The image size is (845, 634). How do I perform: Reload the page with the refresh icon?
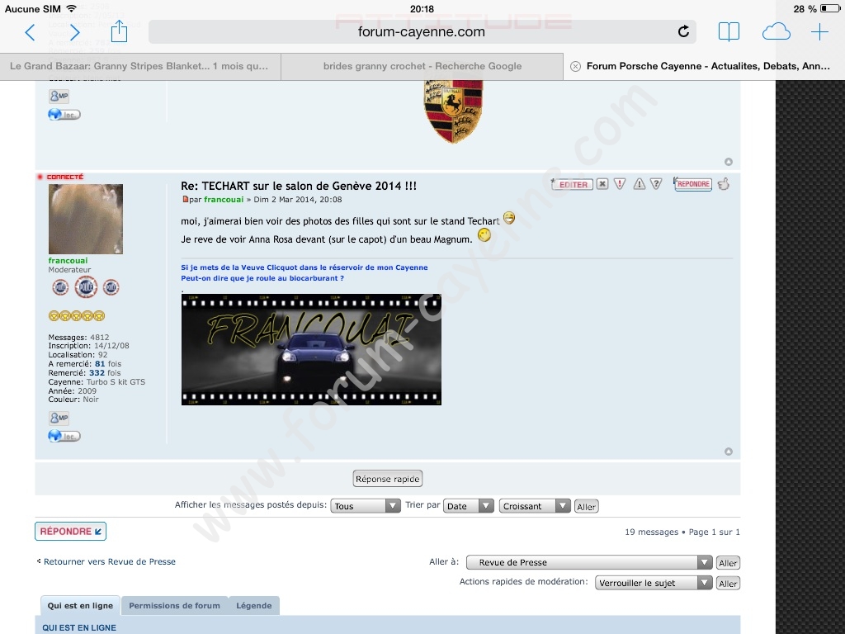683,31
